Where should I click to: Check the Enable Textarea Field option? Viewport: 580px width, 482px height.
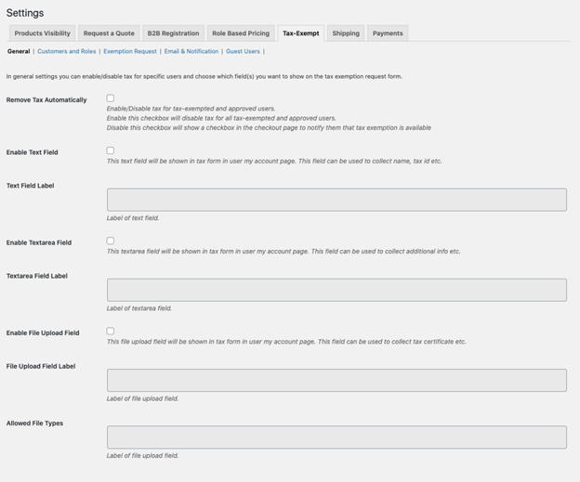(111, 241)
